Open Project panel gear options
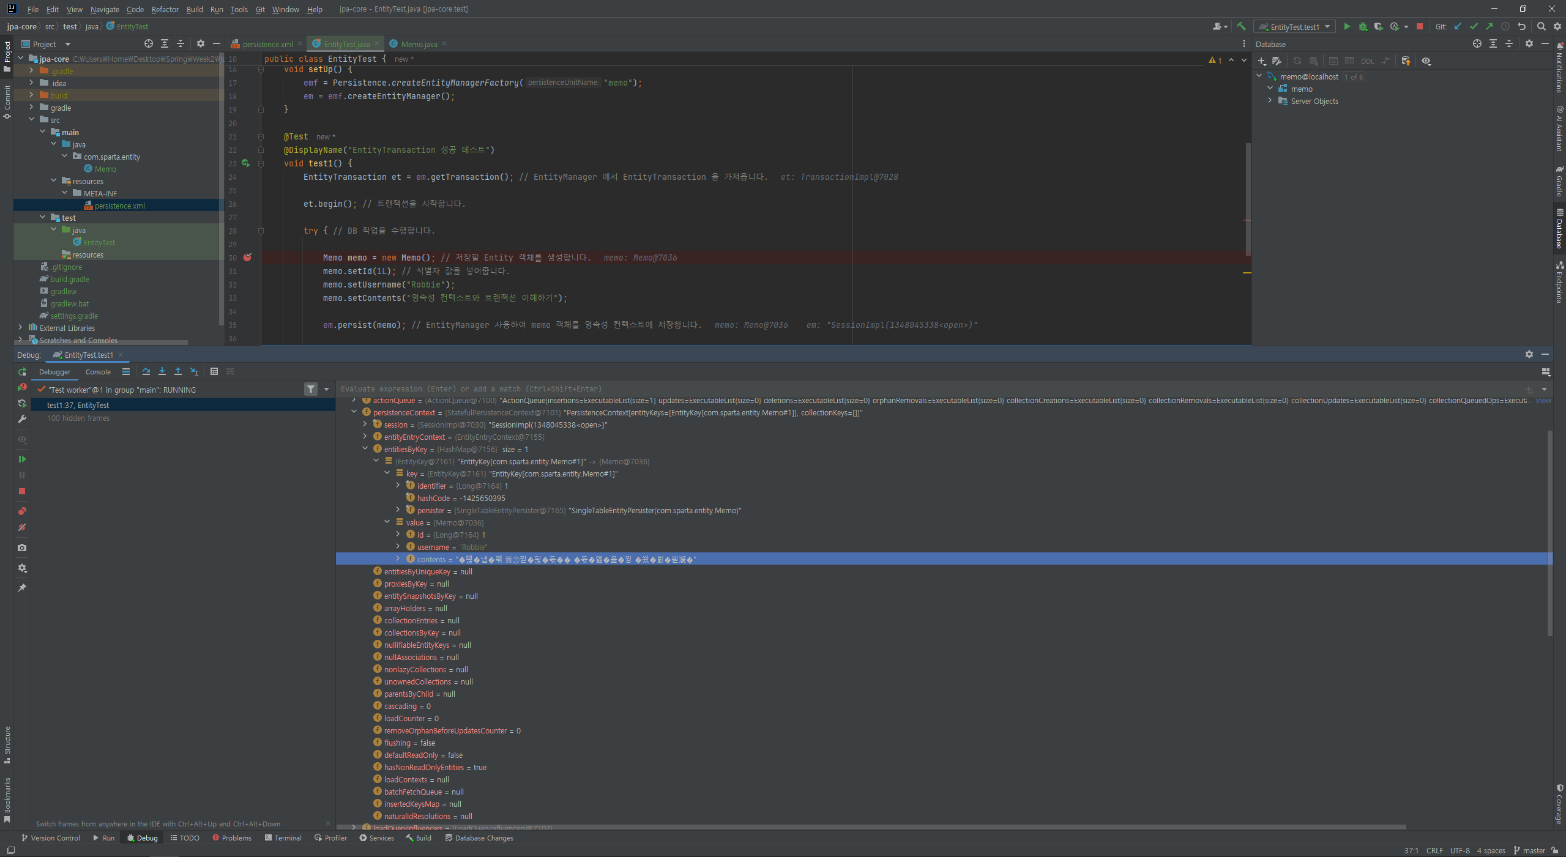The height and width of the screenshot is (857, 1566). pos(201,43)
